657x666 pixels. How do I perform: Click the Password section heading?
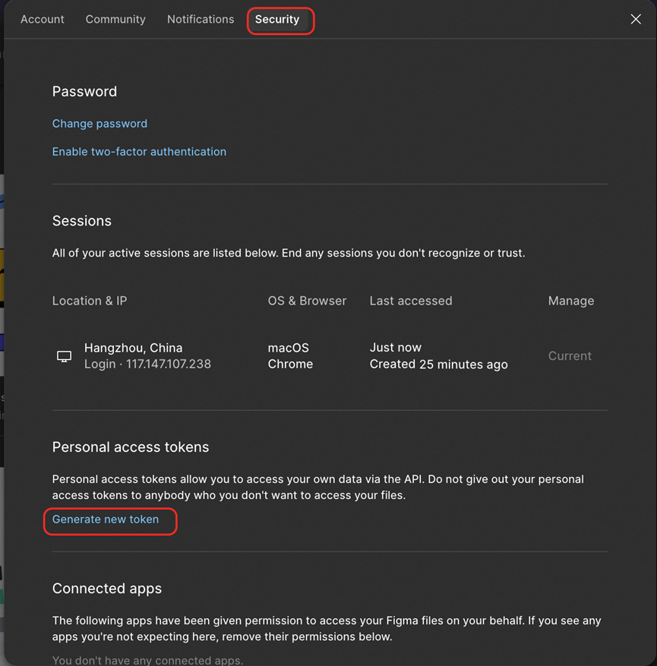(84, 91)
